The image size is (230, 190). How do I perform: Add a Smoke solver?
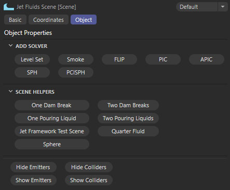coord(76,59)
